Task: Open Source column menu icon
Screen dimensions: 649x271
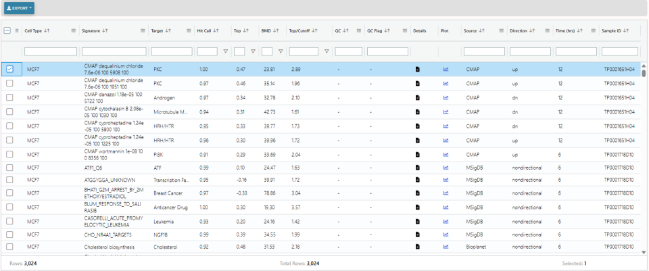Action: point(502,30)
